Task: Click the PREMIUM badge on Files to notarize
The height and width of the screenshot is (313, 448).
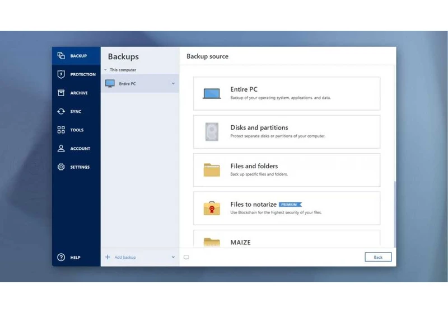Action: 290,205
